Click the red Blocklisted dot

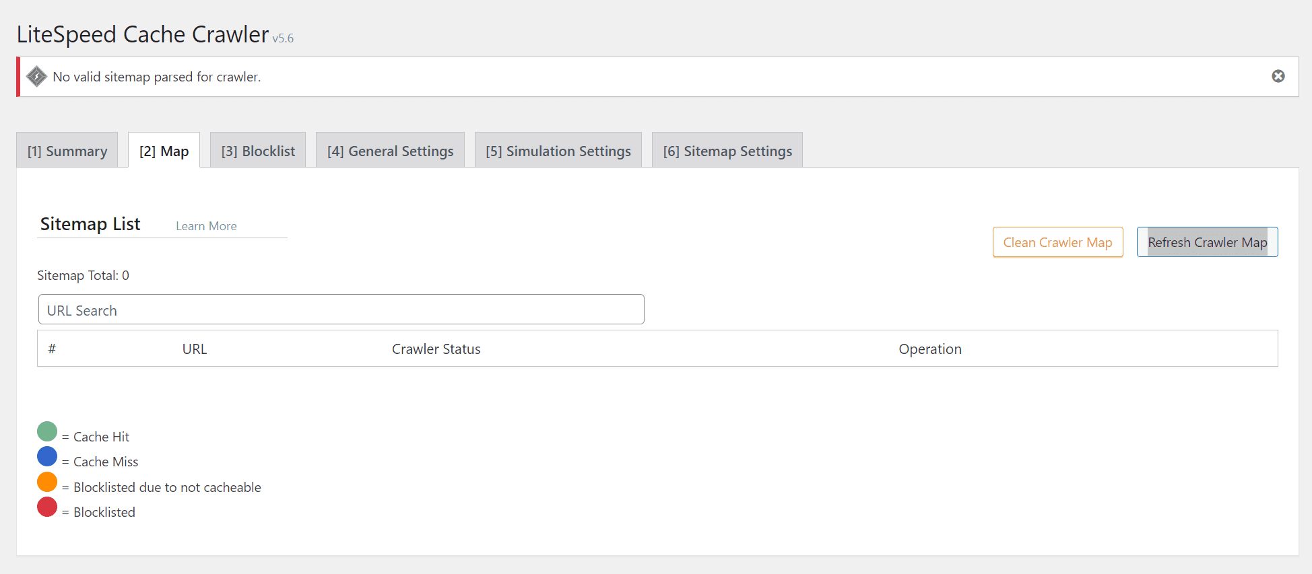(47, 507)
